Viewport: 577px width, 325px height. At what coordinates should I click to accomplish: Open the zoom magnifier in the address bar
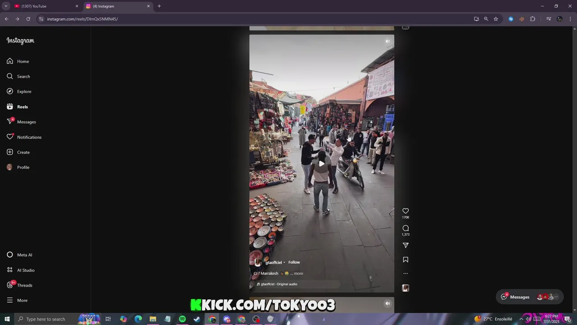click(486, 19)
